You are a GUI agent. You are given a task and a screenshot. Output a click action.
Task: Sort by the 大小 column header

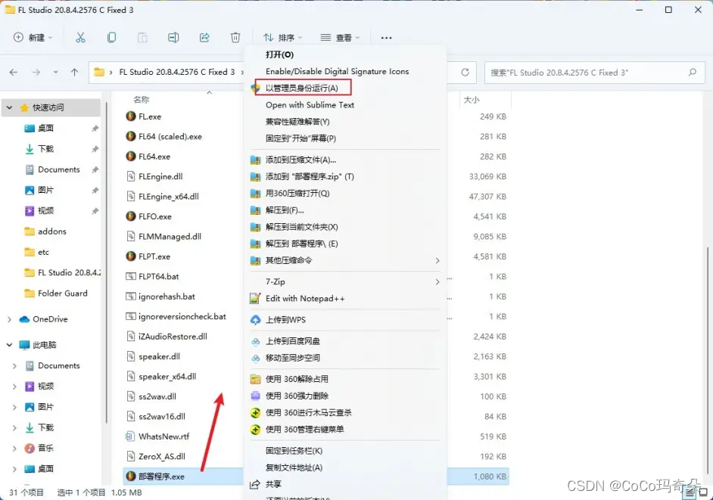472,100
